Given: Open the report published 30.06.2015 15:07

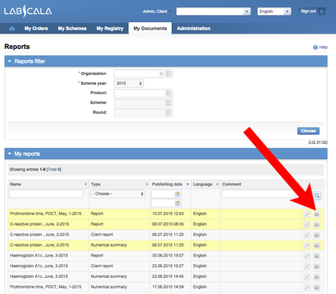Looking at the screenshot, I should point(316,256).
